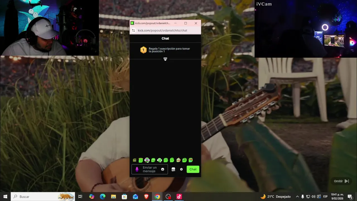Pick the green emote with purple eyes and headphones
The height and width of the screenshot is (201, 357).
pyautogui.click(x=147, y=160)
